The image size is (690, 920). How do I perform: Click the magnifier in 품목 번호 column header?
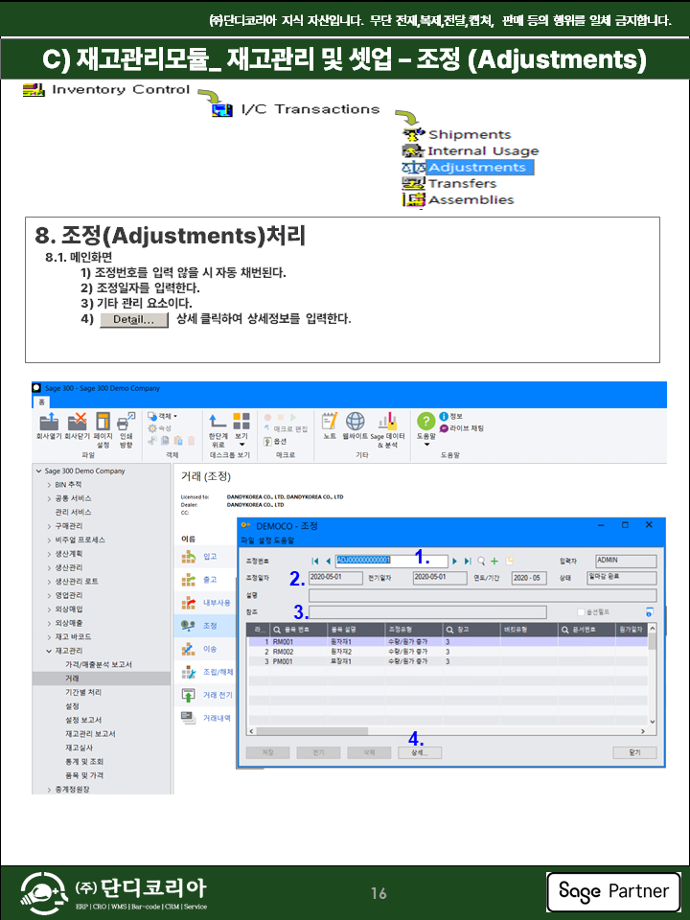coord(277,630)
